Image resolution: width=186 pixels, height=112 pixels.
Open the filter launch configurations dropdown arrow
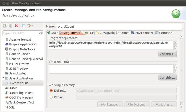pyautogui.click(x=32, y=26)
